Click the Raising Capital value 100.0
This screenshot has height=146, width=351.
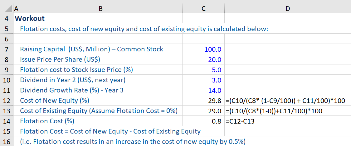point(213,49)
